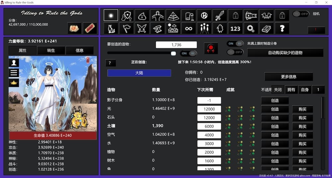Open the 123 statistics icon
The image size is (332, 178).
click(x=235, y=28)
